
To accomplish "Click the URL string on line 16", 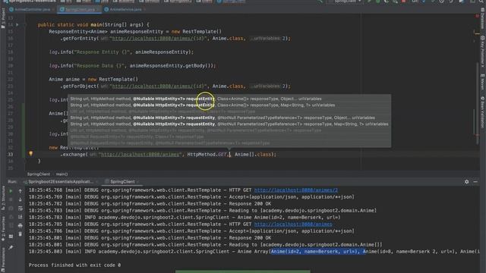I will (x=159, y=39).
